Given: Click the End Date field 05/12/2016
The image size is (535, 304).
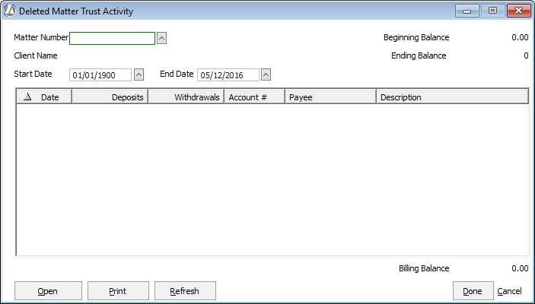Looking at the screenshot, I should (x=228, y=75).
